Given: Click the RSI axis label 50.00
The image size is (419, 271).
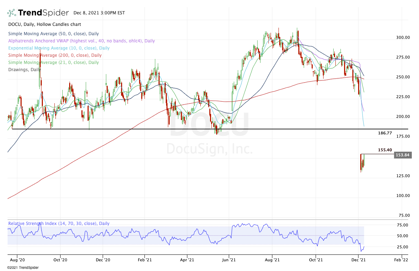Looking at the screenshot, I should (x=402, y=236).
